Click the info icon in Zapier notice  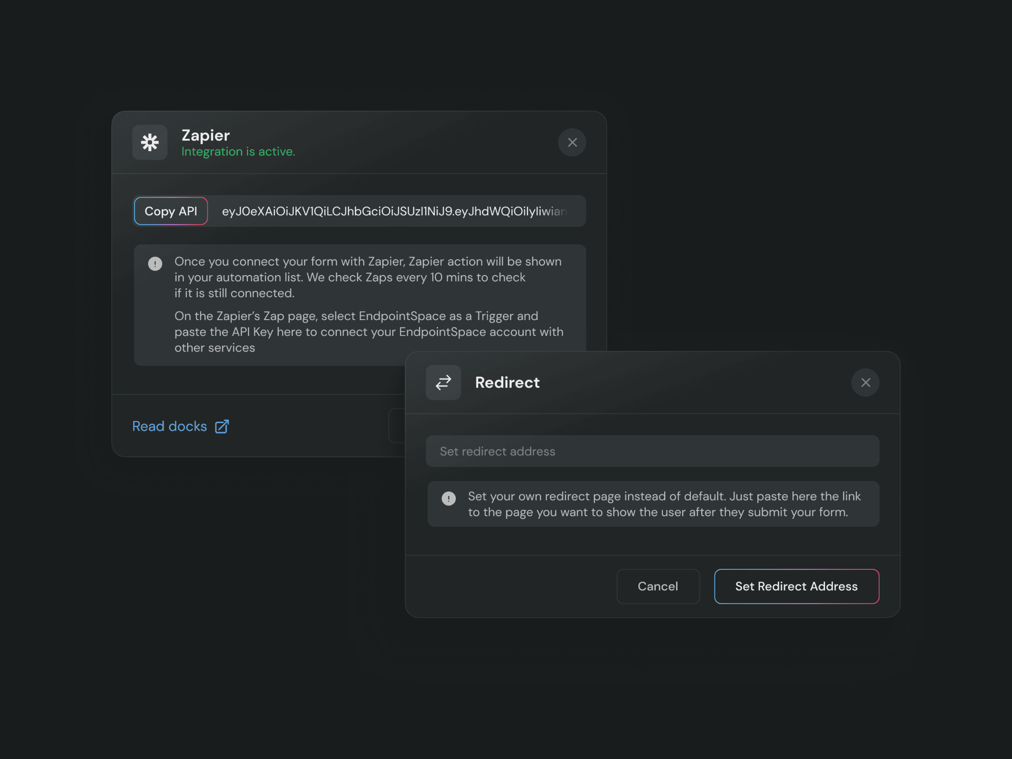[155, 263]
